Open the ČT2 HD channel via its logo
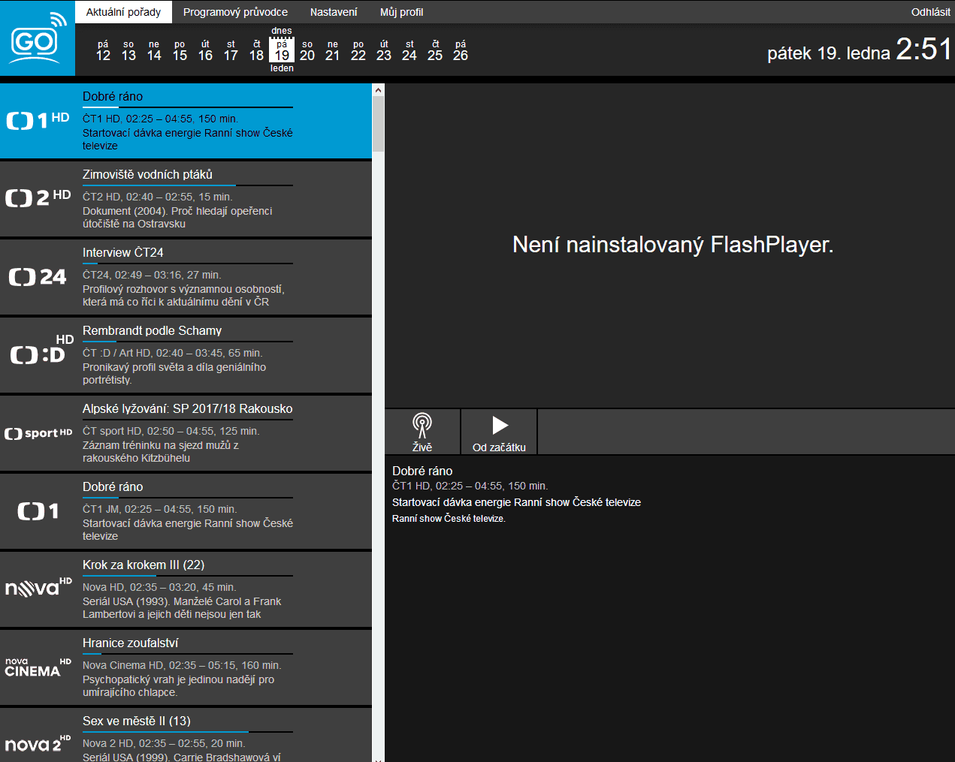955x762 pixels. (x=36, y=197)
